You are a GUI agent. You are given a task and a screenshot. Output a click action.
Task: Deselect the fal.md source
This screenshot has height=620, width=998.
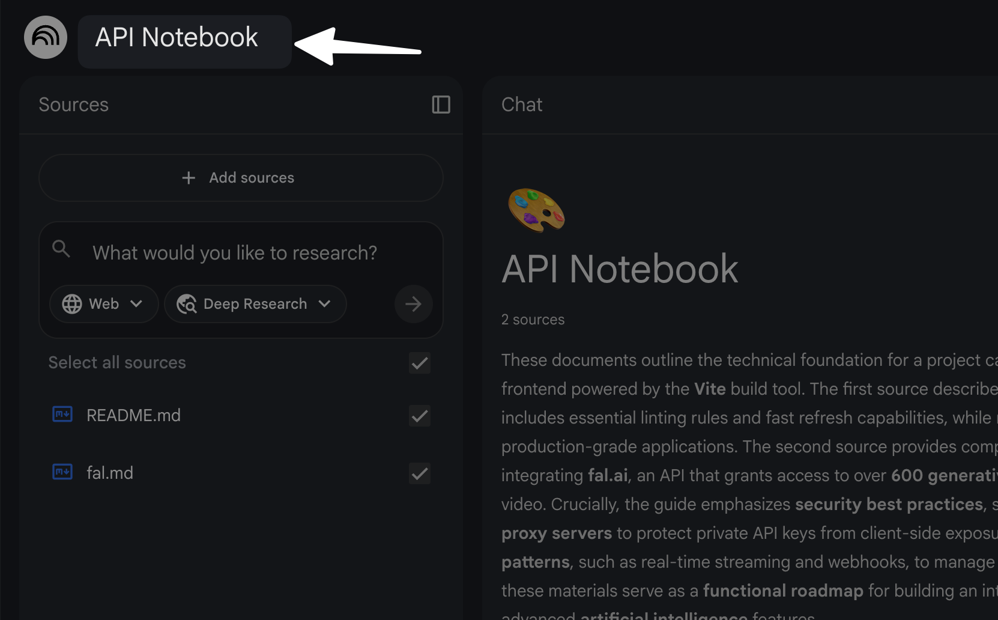(x=419, y=473)
